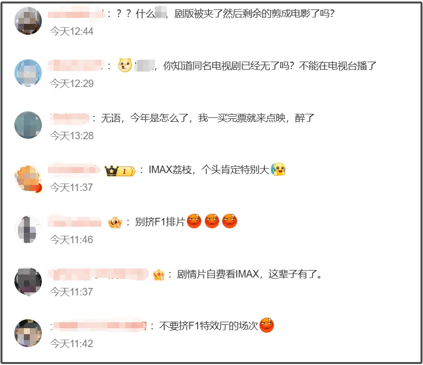
Task: Click the third angry emoji after 别挤F1排片
Action: (x=230, y=221)
